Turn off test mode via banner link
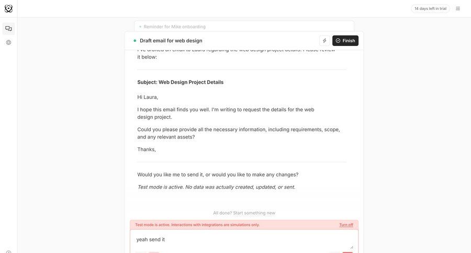Image resolution: width=471 pixels, height=253 pixels. click(346, 225)
